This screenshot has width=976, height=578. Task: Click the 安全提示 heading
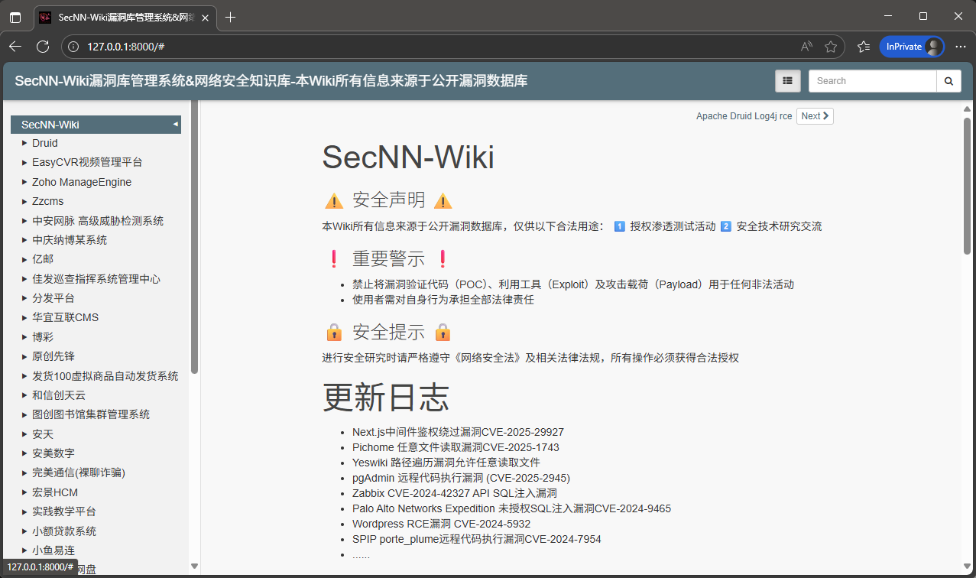[x=389, y=332]
